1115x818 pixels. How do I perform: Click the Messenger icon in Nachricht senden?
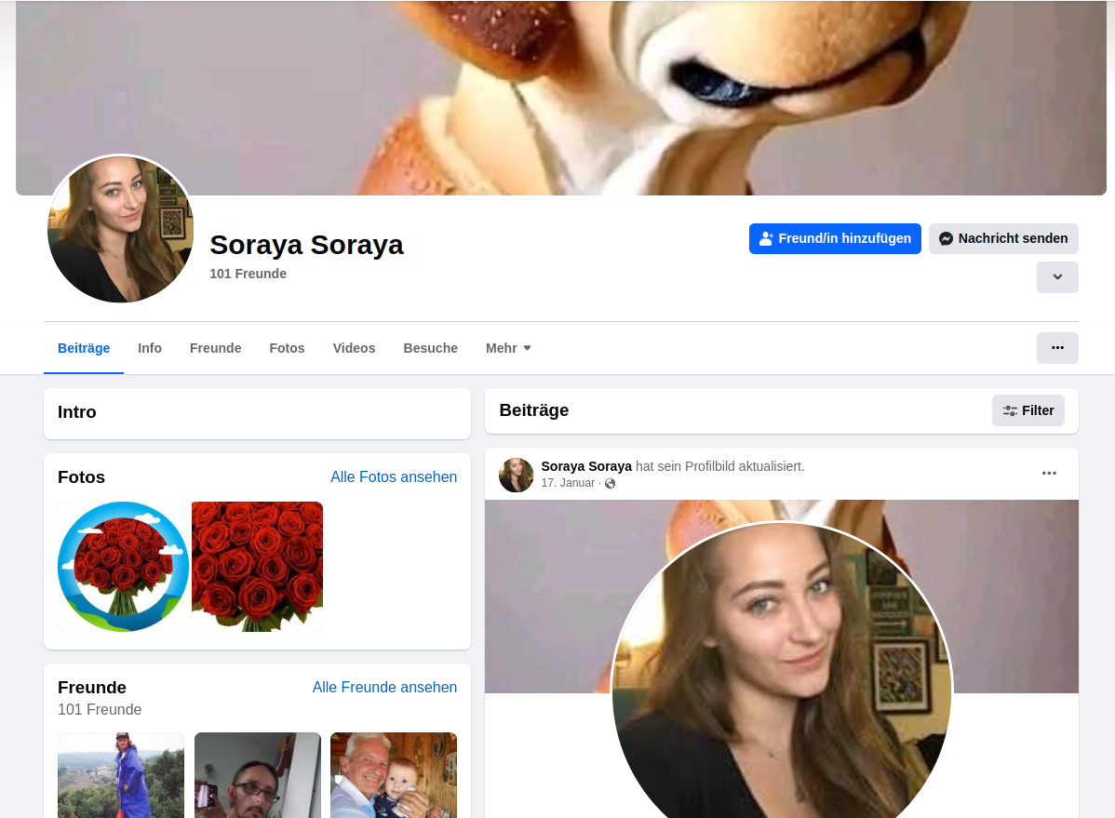(x=946, y=239)
